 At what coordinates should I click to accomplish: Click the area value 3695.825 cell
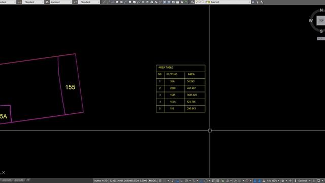pos(195,95)
